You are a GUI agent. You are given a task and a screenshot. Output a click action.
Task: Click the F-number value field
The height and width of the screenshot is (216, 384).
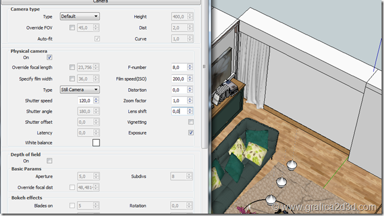pyautogui.click(x=179, y=67)
